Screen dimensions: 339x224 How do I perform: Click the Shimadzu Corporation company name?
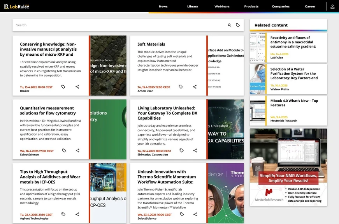(x=153, y=155)
